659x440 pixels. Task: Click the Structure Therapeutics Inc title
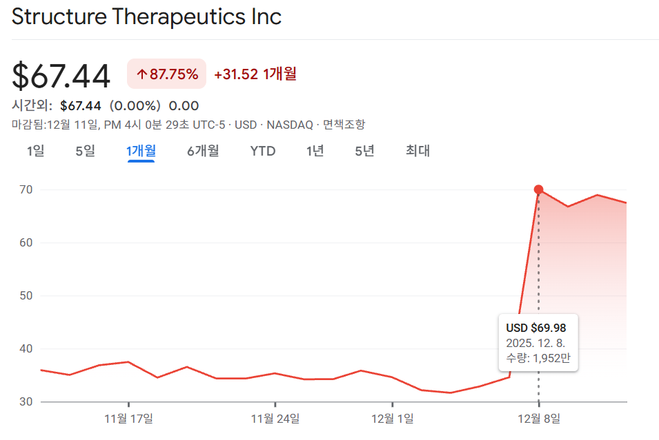[x=147, y=17]
